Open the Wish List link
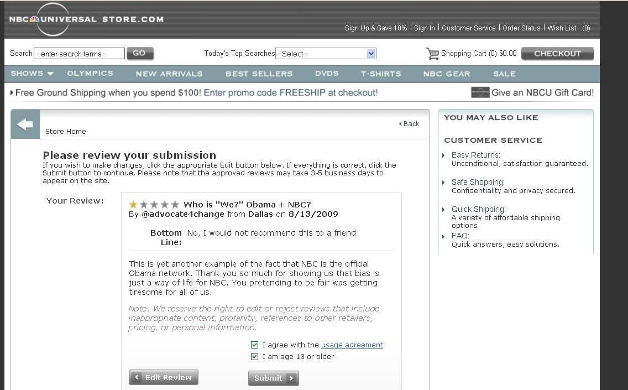628x390 pixels. click(562, 28)
